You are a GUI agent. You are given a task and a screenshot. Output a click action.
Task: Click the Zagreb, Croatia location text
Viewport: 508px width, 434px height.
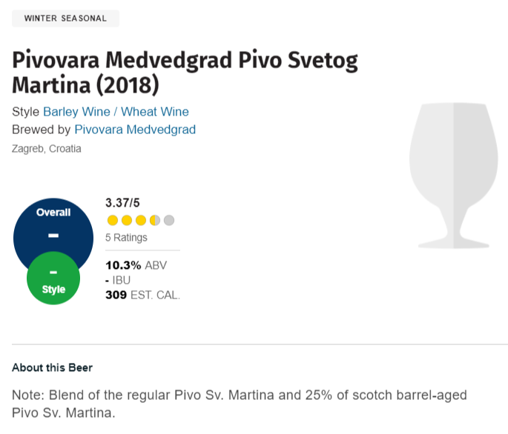(x=47, y=149)
